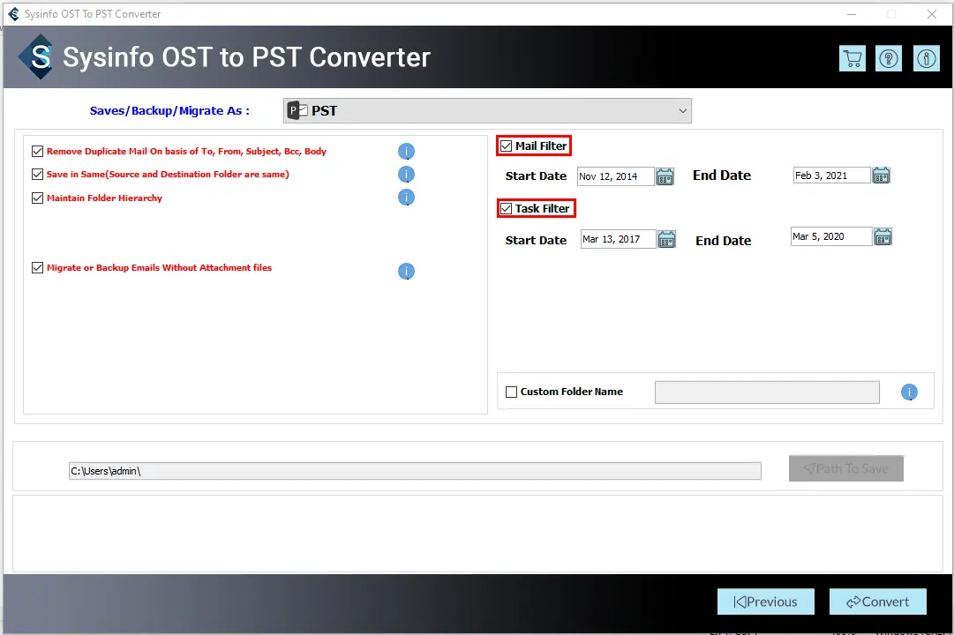
Task: Click the Saves/Backup/Migrate As label
Action: (x=169, y=111)
